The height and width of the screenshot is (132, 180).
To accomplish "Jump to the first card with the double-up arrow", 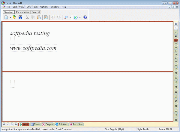I will coord(176,24).
